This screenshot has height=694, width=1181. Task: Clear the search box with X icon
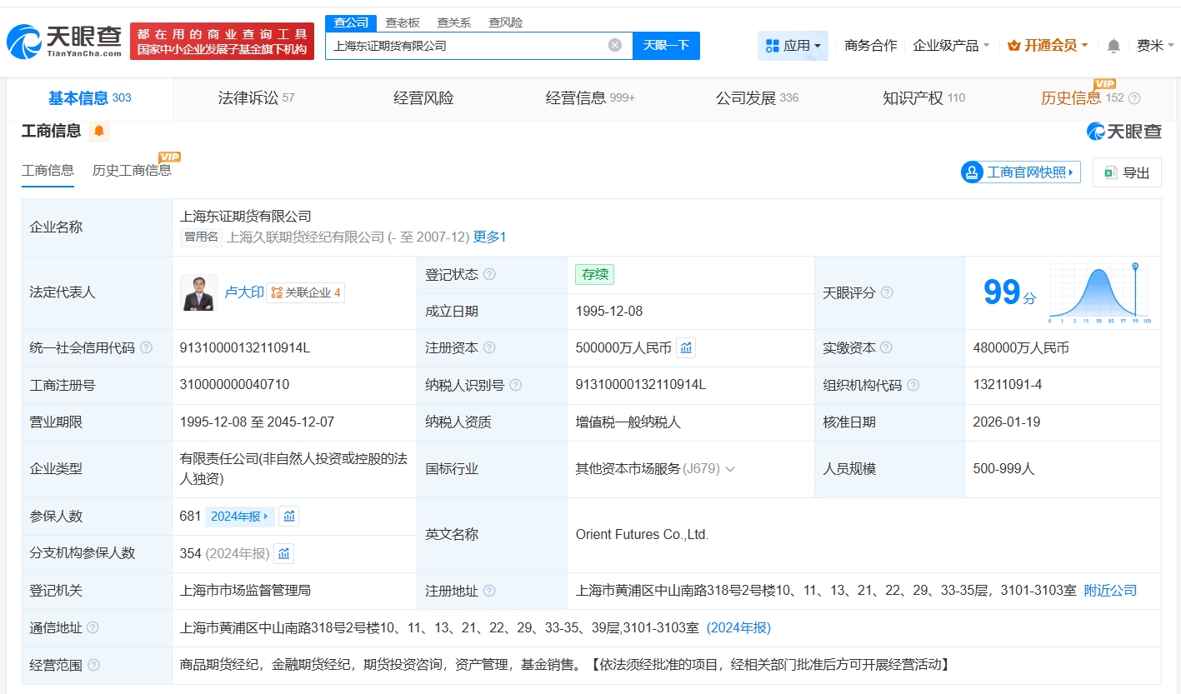[615, 45]
